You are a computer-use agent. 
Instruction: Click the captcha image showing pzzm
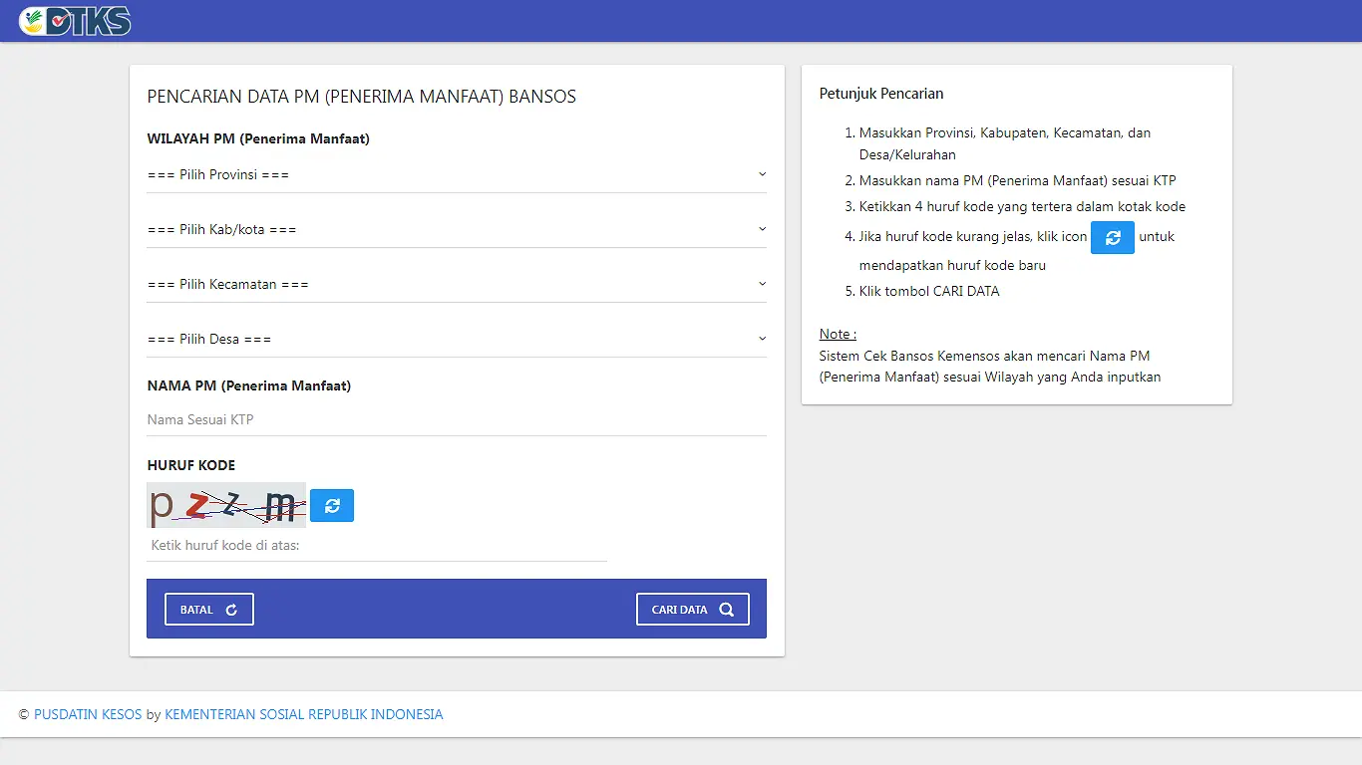tap(226, 505)
